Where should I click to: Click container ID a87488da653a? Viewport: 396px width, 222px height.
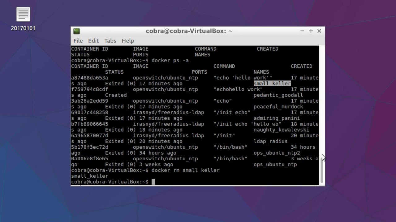click(x=90, y=78)
